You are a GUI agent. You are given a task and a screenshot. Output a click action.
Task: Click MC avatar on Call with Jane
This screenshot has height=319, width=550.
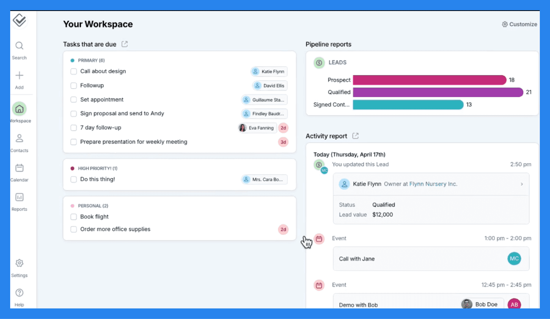tap(514, 258)
